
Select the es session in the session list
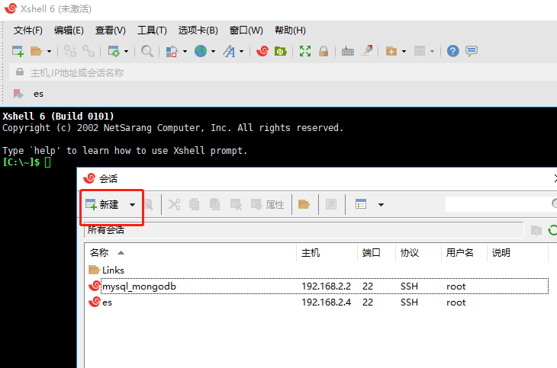(x=101, y=302)
